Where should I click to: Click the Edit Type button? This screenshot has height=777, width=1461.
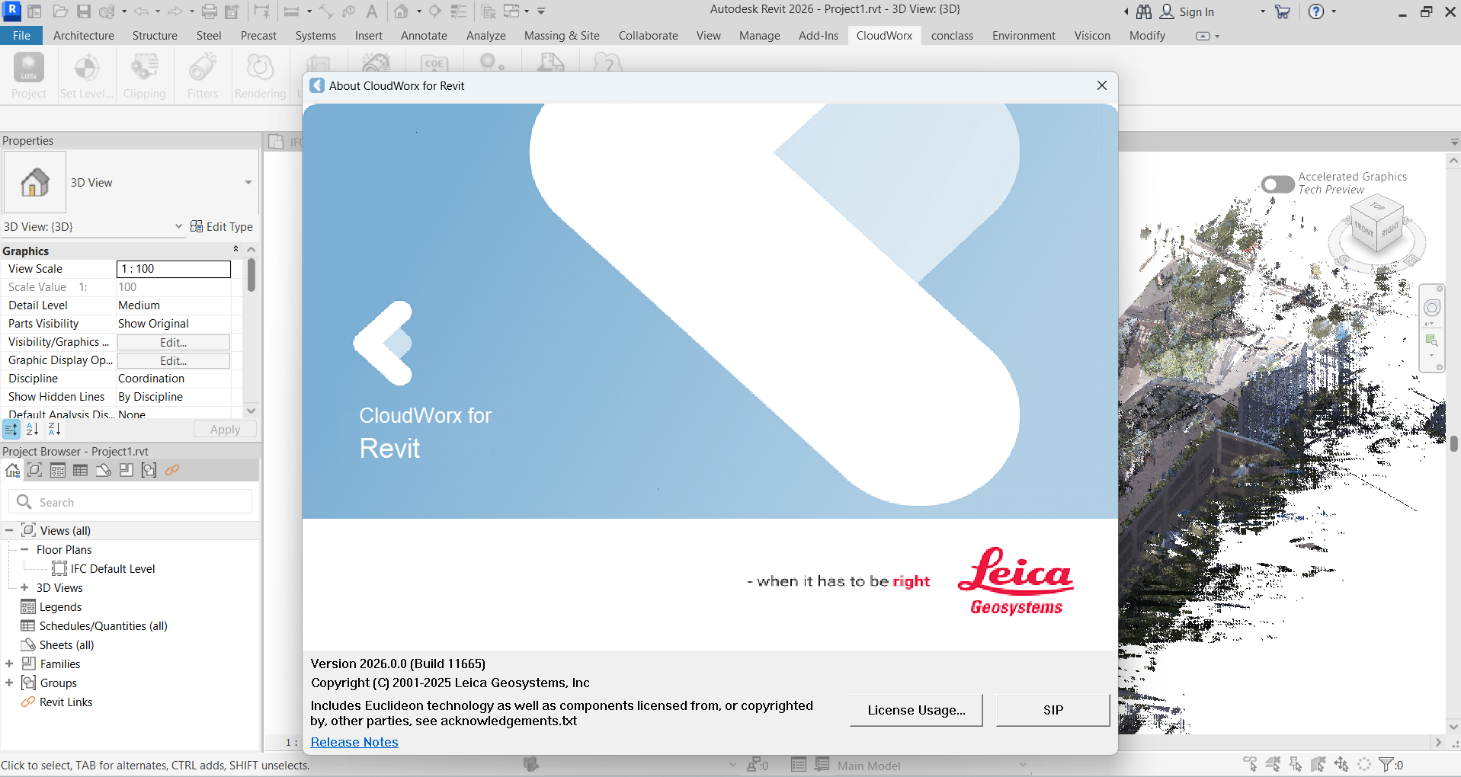tap(222, 226)
